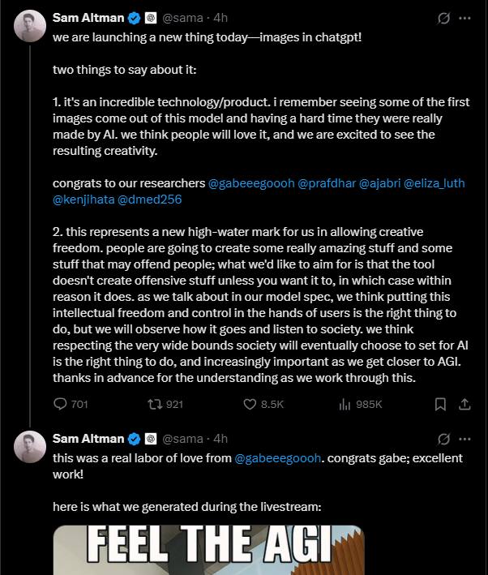Open the more options menu on first tweet

click(464, 17)
